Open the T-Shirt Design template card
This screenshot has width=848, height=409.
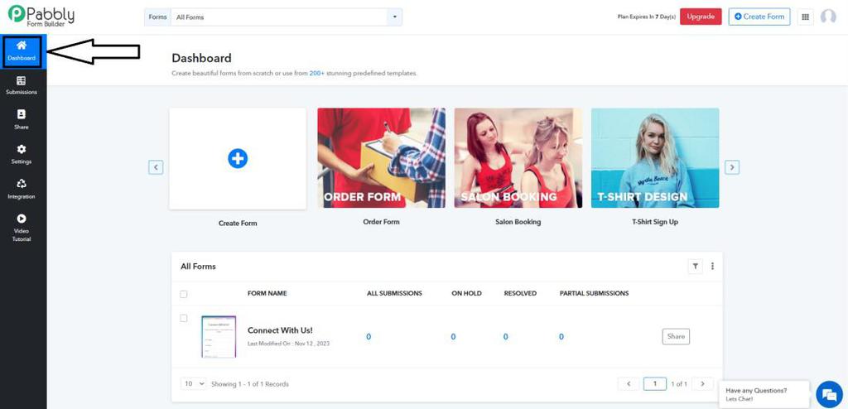pos(655,157)
